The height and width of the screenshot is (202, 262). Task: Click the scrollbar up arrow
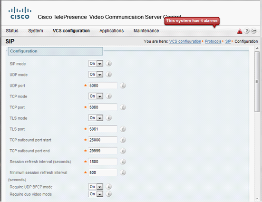[x=257, y=48]
